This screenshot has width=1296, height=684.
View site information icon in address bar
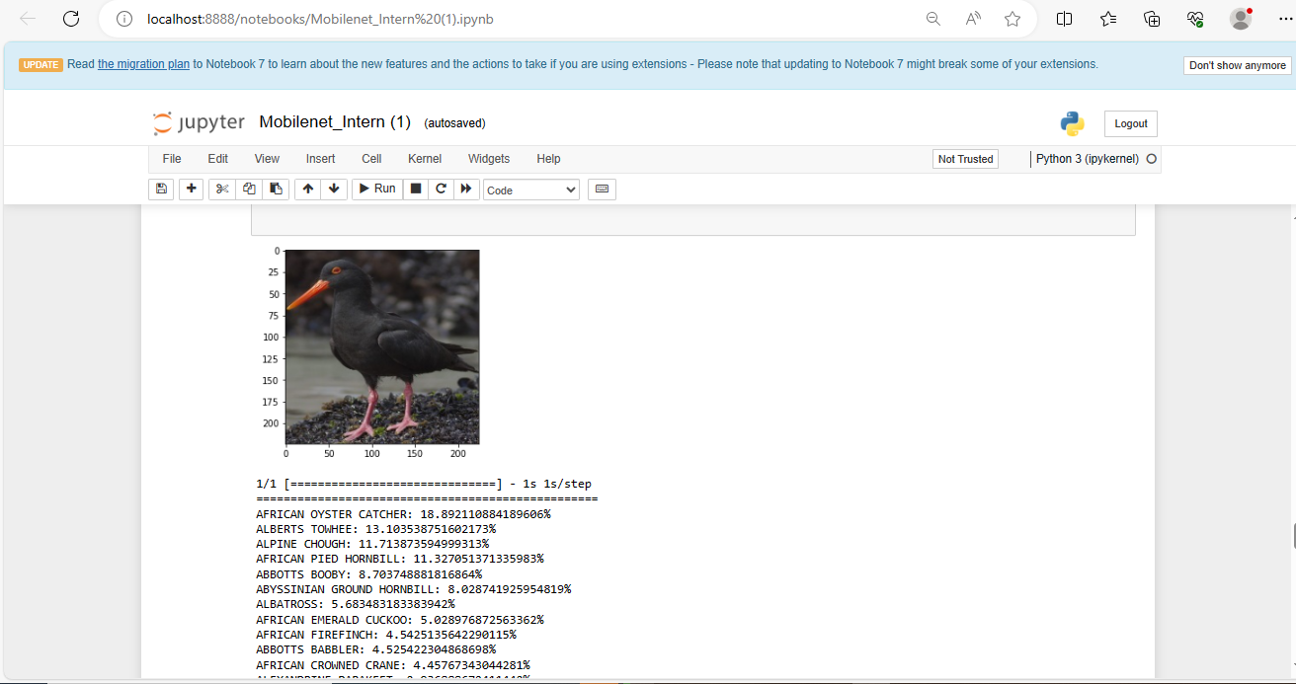point(123,19)
